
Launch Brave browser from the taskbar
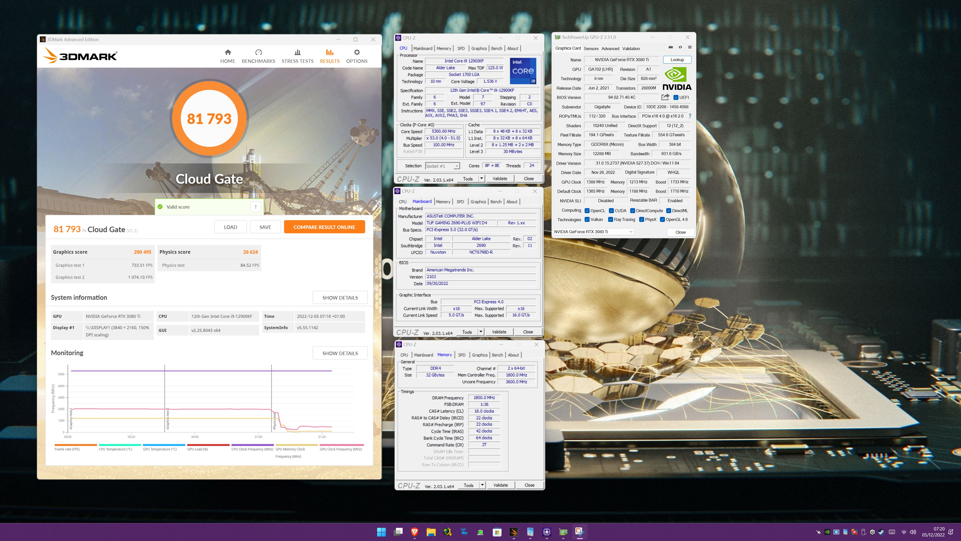[x=414, y=532]
